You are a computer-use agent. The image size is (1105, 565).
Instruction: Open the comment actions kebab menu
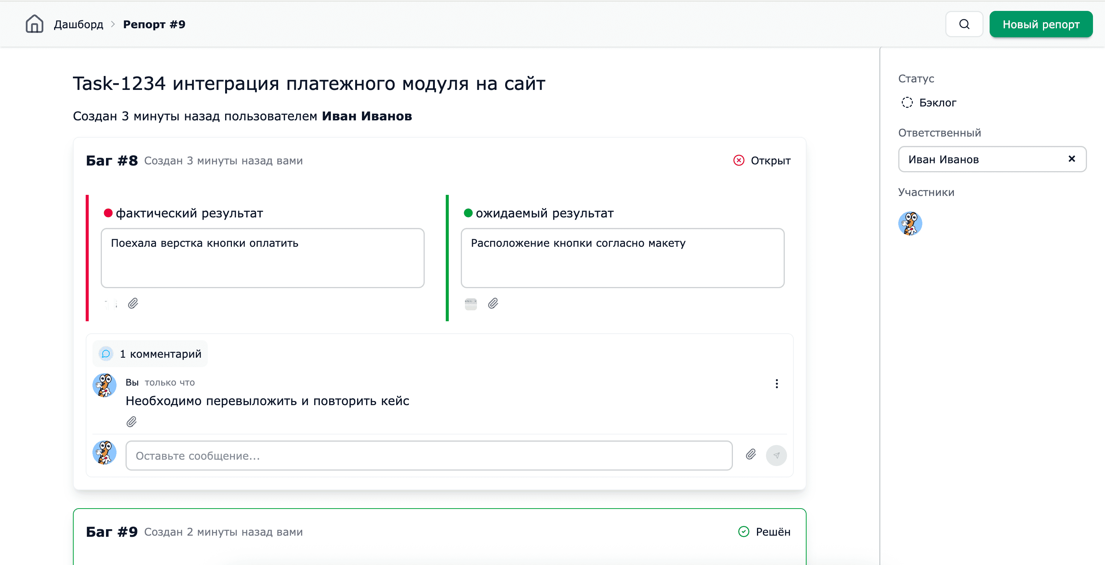point(777,383)
